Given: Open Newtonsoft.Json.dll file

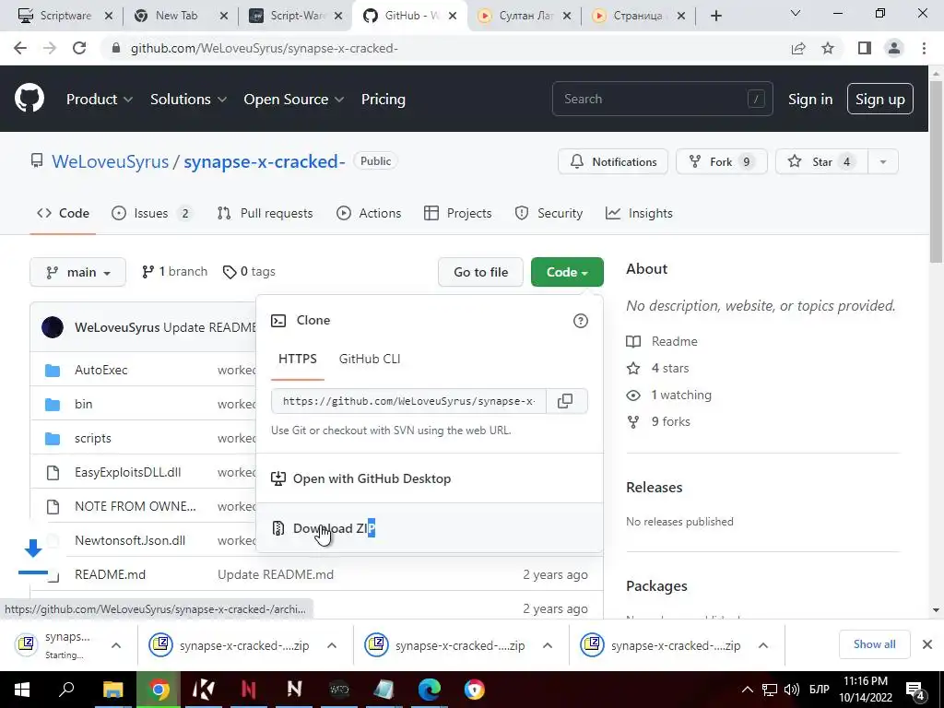Looking at the screenshot, I should click(130, 540).
